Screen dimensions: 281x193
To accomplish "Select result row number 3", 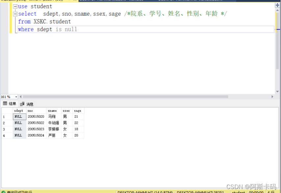I will tap(7, 129).
